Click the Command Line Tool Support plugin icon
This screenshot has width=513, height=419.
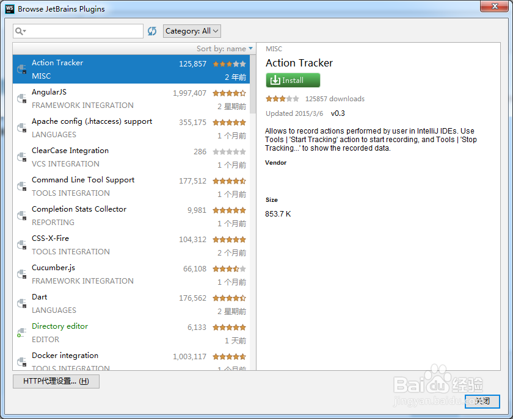[x=21, y=186]
